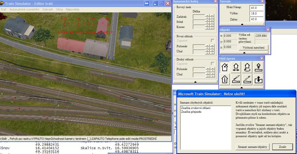Close the Dynamická kolej panel
297x154 pixels.
click(x=215, y=1)
